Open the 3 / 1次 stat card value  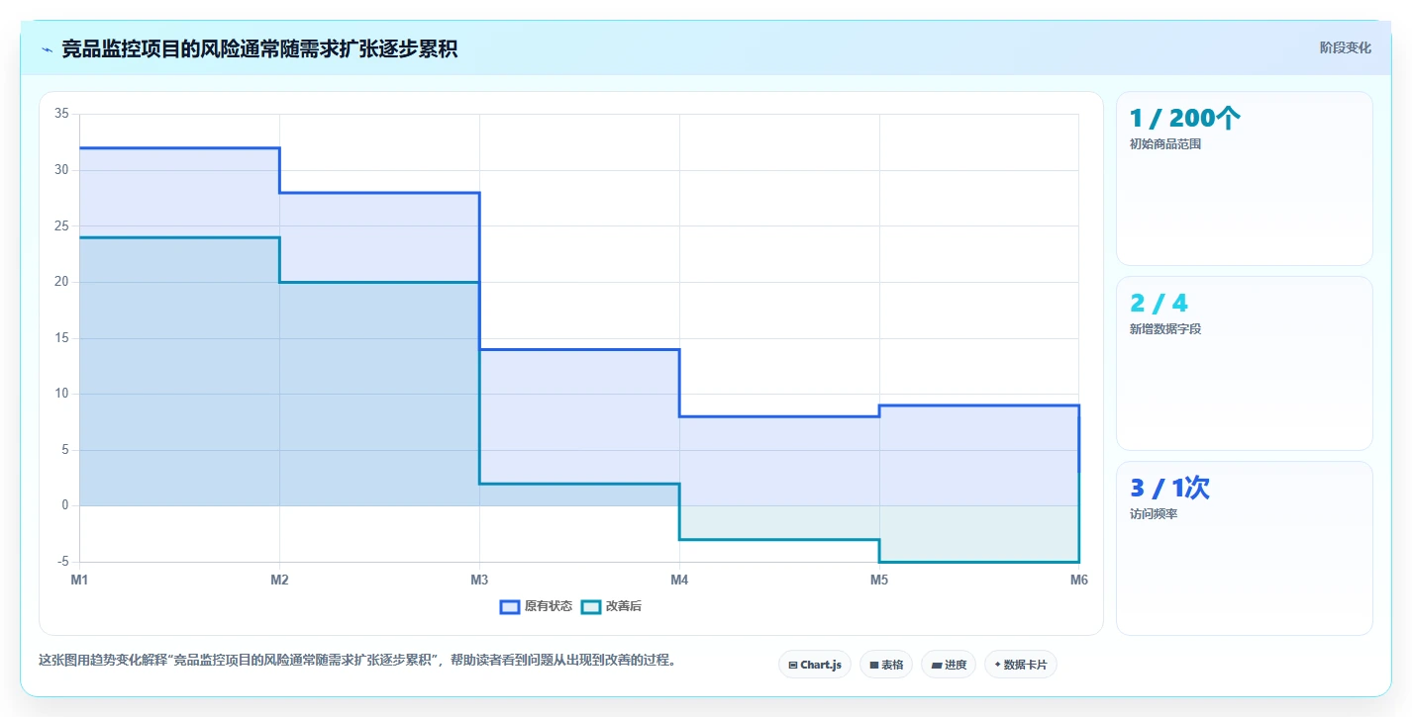tap(1169, 488)
